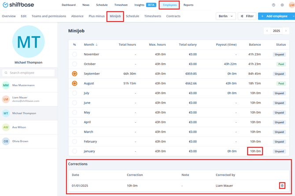The height and width of the screenshot is (196, 295).
Task: Go to previous year with left arrow
Action: pyautogui.click(x=267, y=31)
